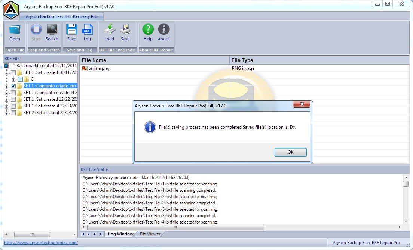Switch to the Log Window tab
The height and width of the screenshot is (250, 413).
120,234
